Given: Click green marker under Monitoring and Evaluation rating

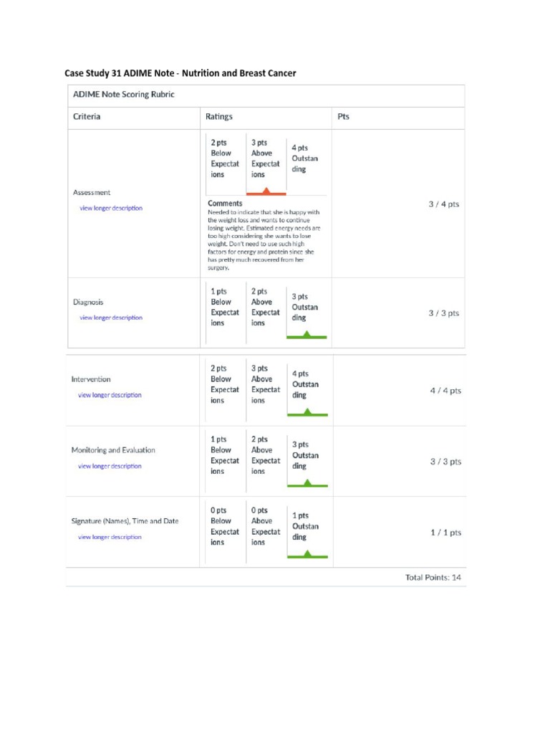Looking at the screenshot, I should (307, 483).
